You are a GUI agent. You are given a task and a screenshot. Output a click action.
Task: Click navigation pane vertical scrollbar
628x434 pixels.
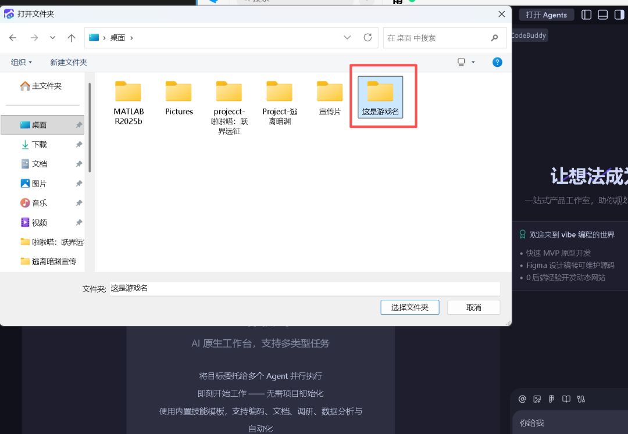click(90, 127)
